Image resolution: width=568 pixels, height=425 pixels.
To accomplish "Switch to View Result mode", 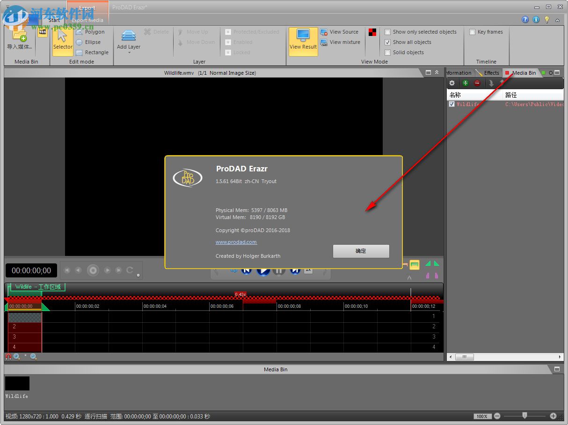I will point(303,42).
